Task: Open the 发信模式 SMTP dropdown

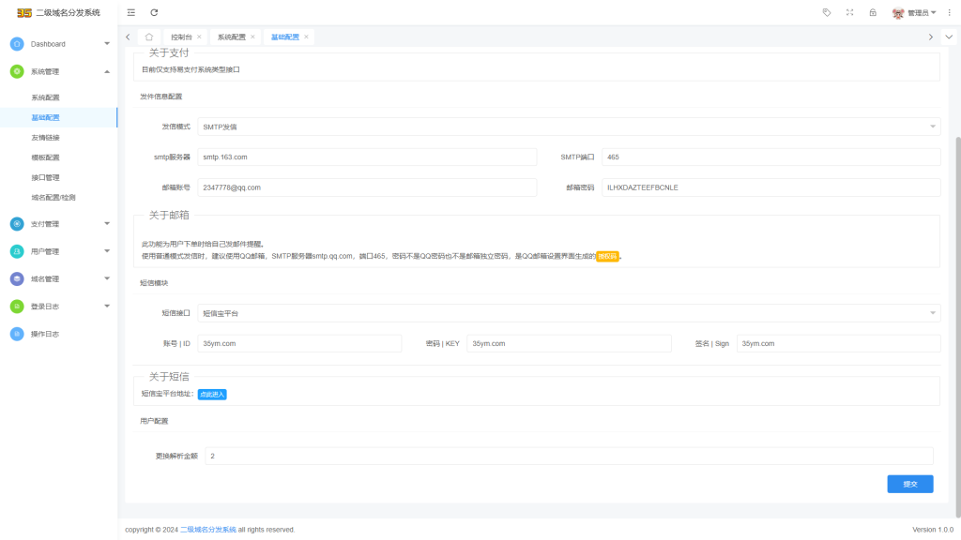Action: [569, 126]
